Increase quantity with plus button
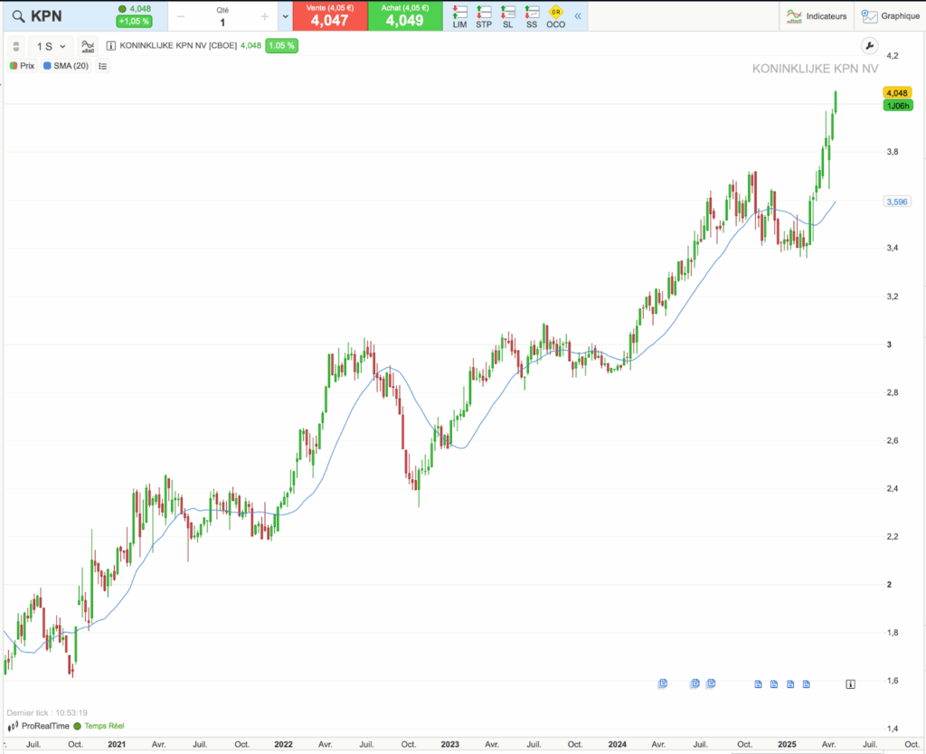Screen dimensions: 926x754 (265, 16)
